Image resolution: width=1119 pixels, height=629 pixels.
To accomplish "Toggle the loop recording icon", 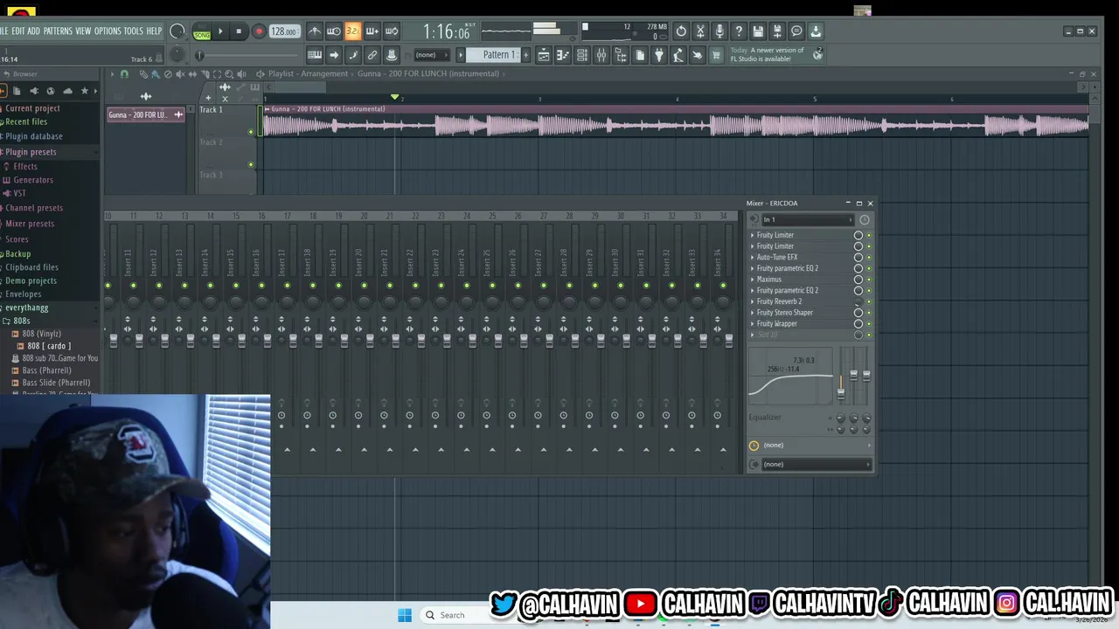I will [392, 31].
